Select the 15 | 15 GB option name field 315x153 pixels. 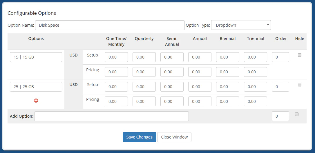pyautogui.click(x=36, y=57)
